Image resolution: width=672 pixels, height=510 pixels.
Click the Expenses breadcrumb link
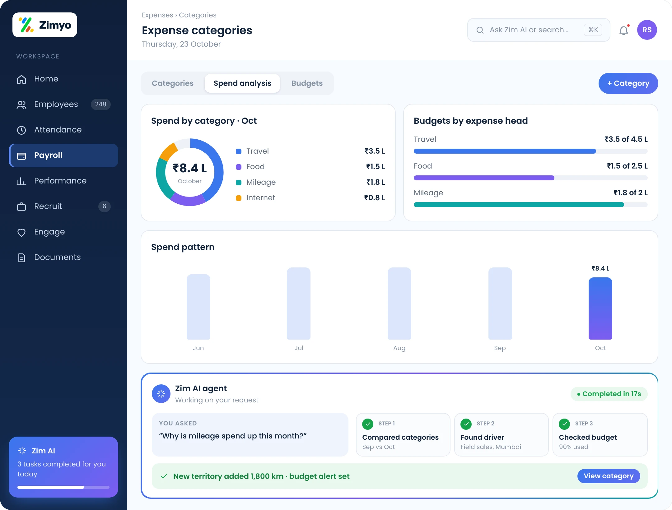click(157, 15)
